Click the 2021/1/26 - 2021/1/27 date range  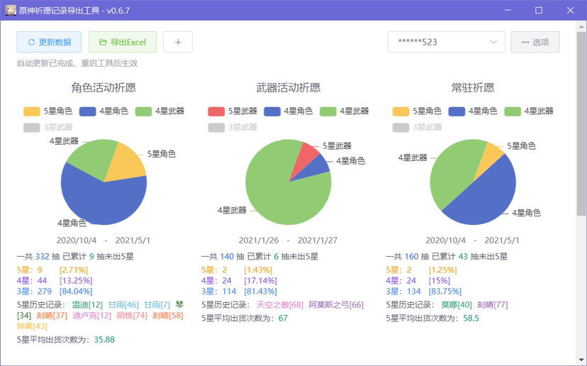(288, 240)
